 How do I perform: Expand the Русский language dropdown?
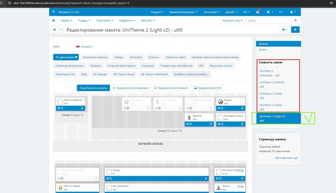coord(84,47)
